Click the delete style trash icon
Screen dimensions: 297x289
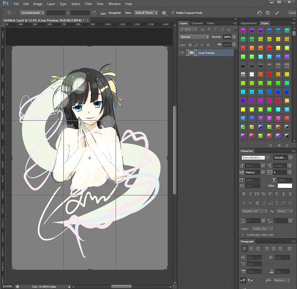tap(287, 146)
